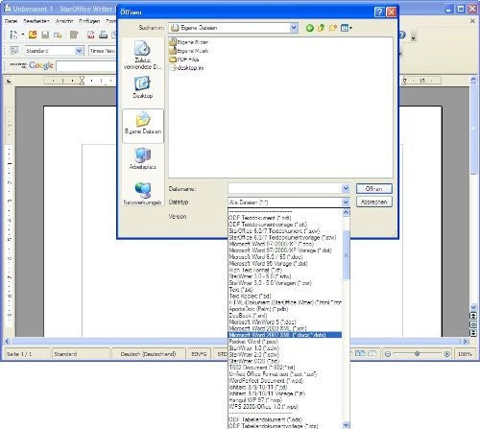480x429 pixels.
Task: Click the New document icon in Writer toolbar
Action: 13,35
